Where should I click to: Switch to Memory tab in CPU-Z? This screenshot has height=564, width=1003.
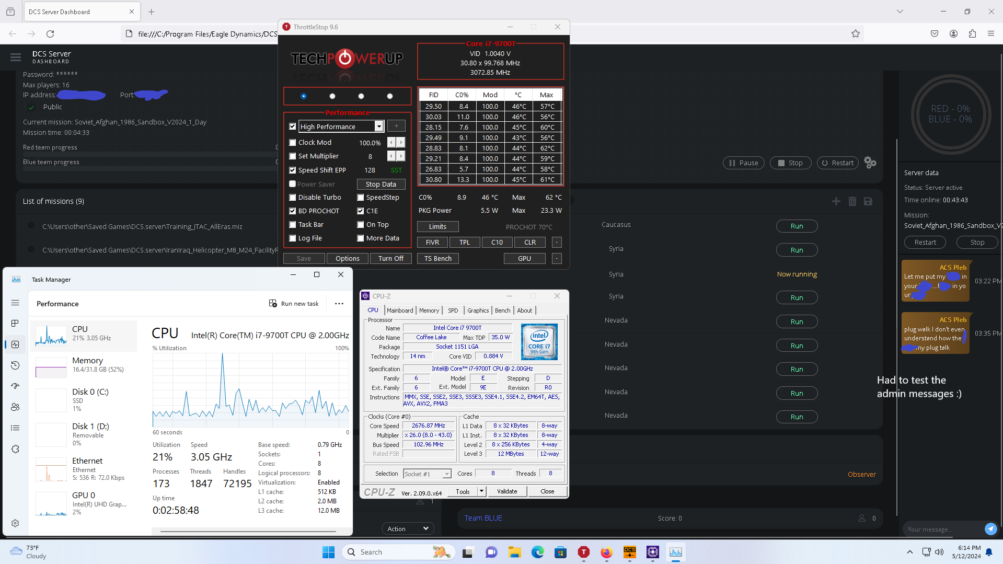coord(429,310)
